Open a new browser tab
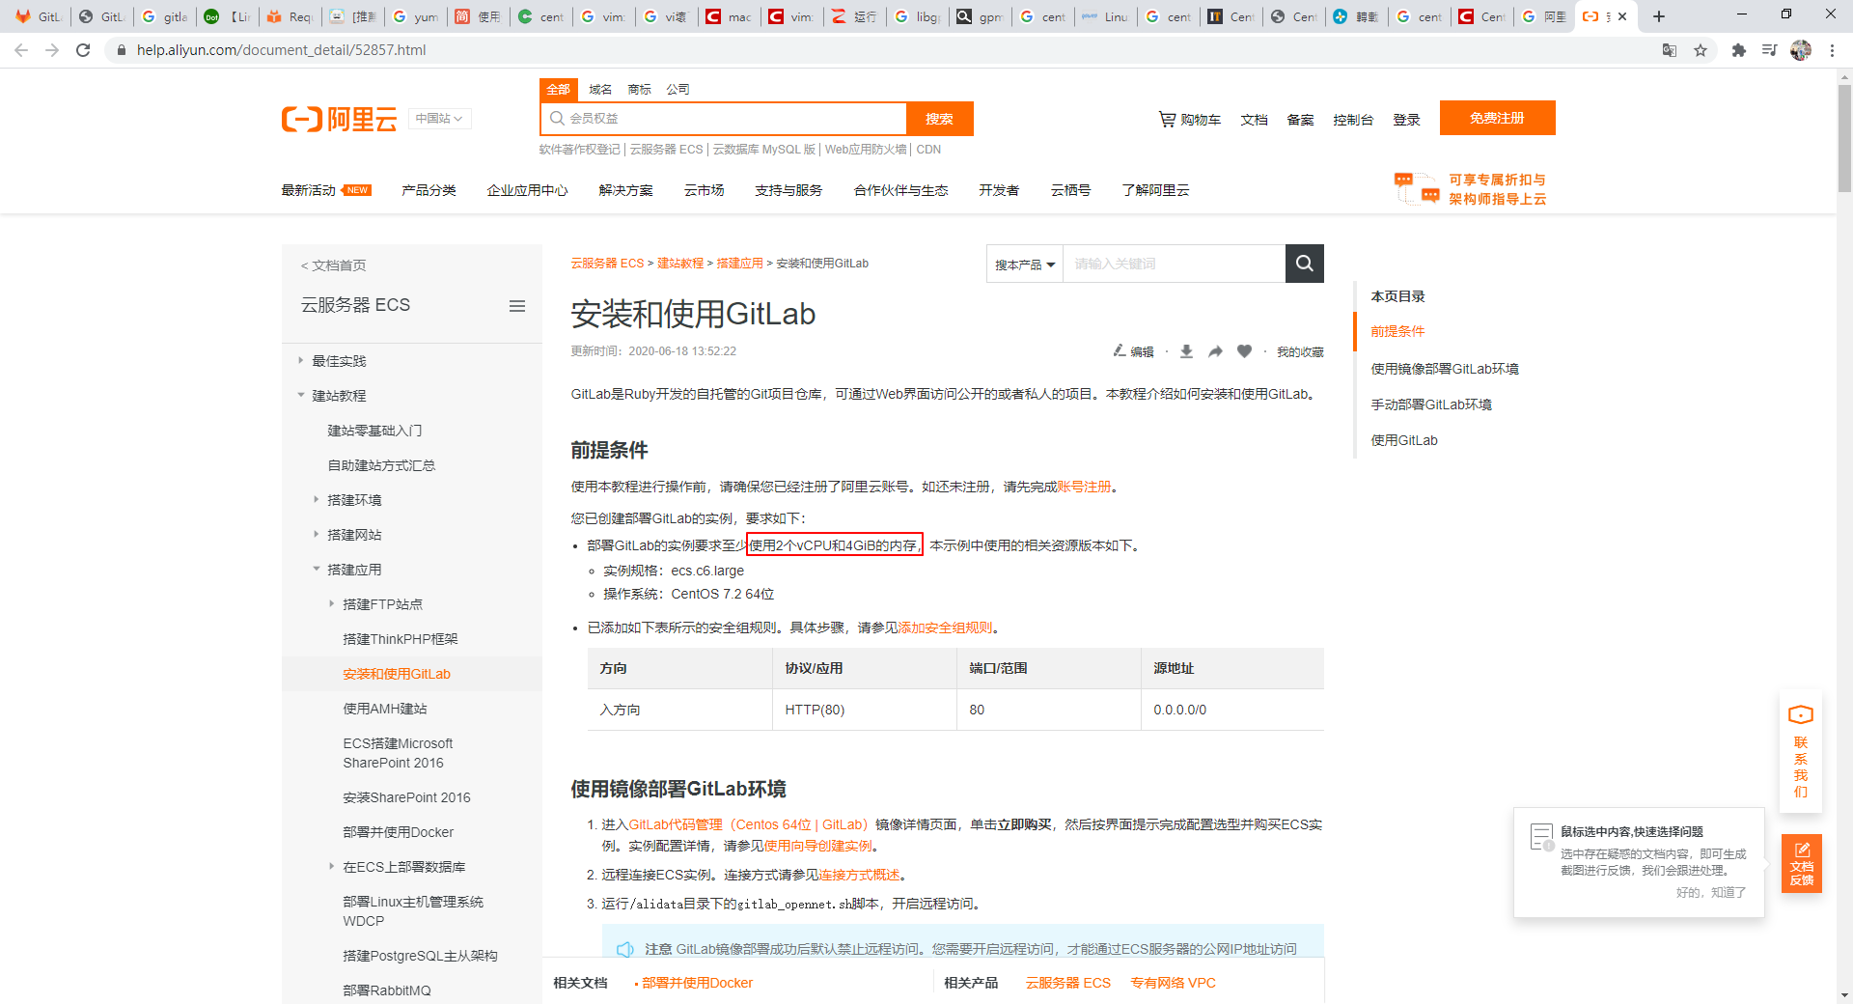This screenshot has width=1853, height=1004. point(1659,16)
